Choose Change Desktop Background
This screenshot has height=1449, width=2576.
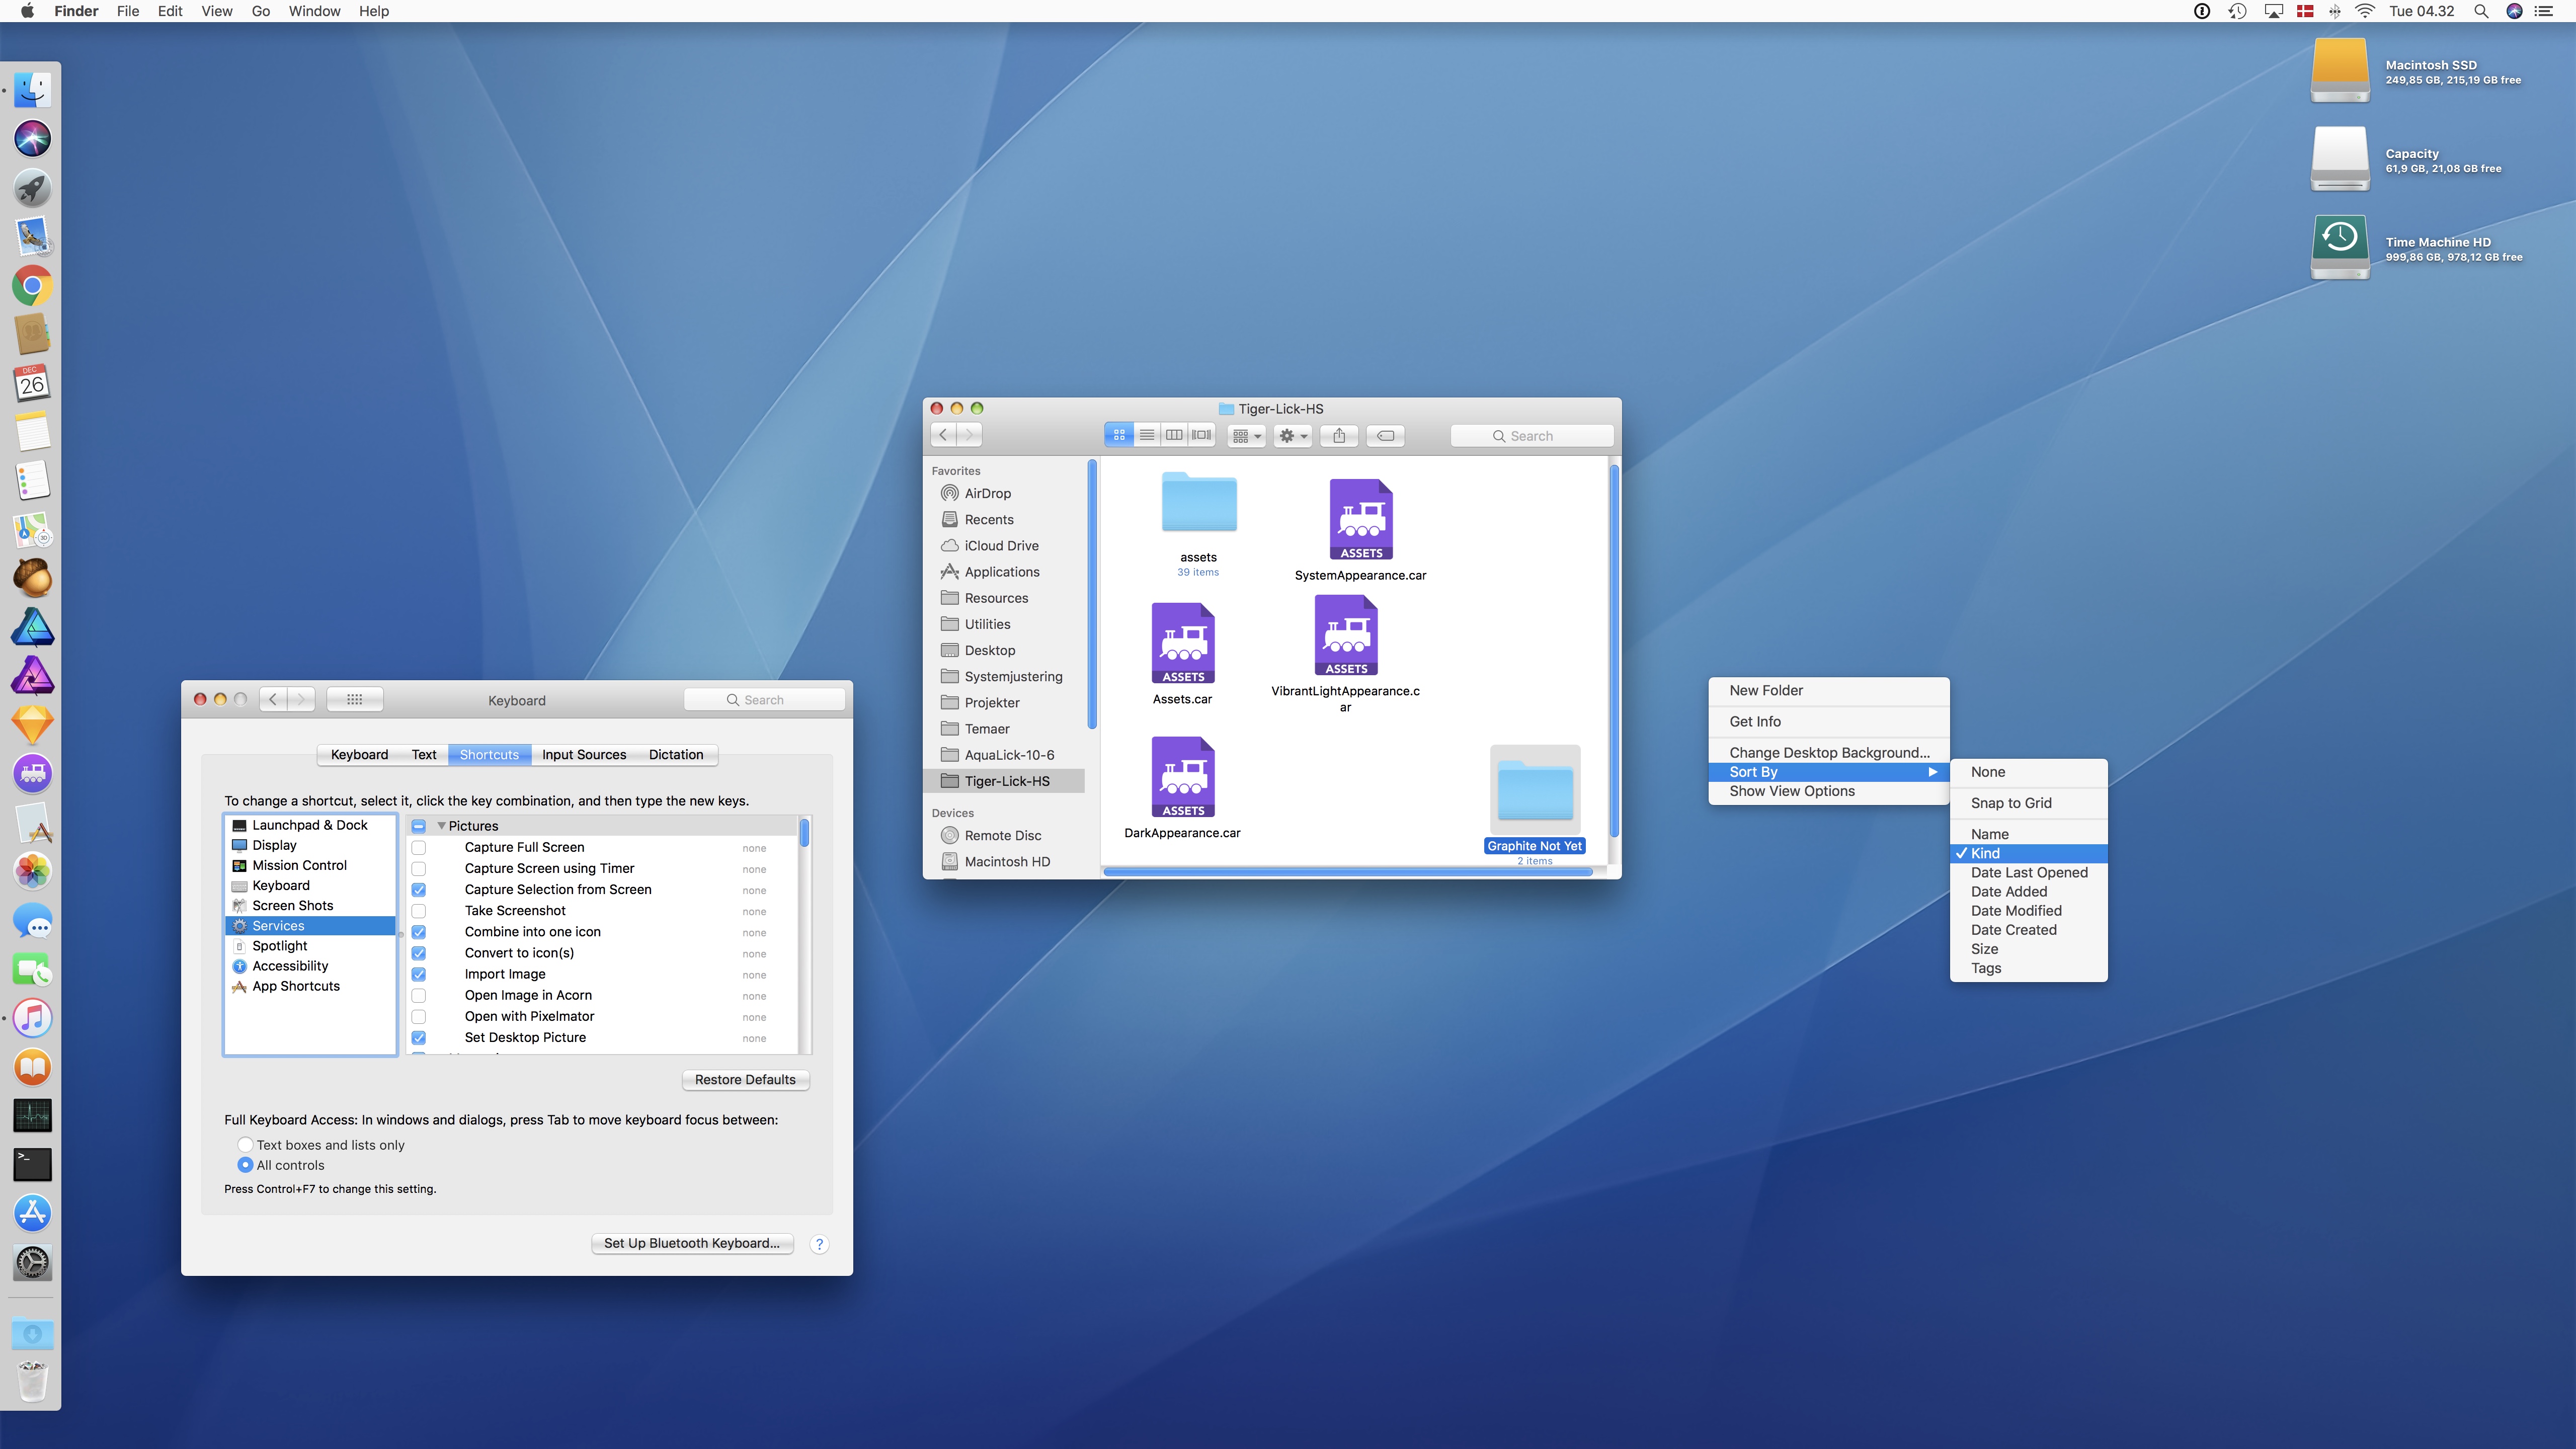pyautogui.click(x=1829, y=753)
